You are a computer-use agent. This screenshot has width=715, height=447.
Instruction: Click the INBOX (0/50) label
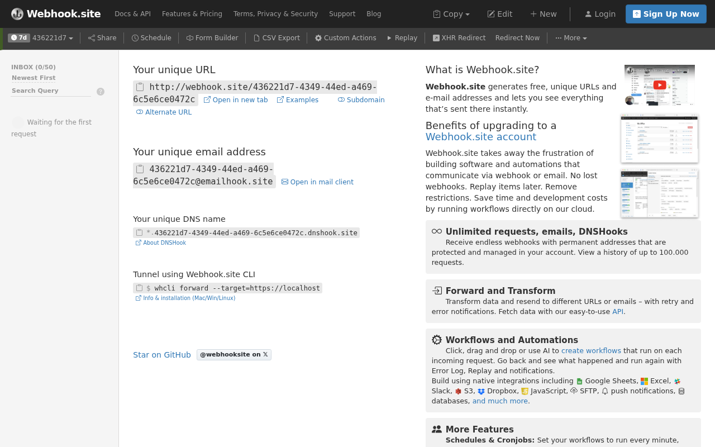[34, 68]
